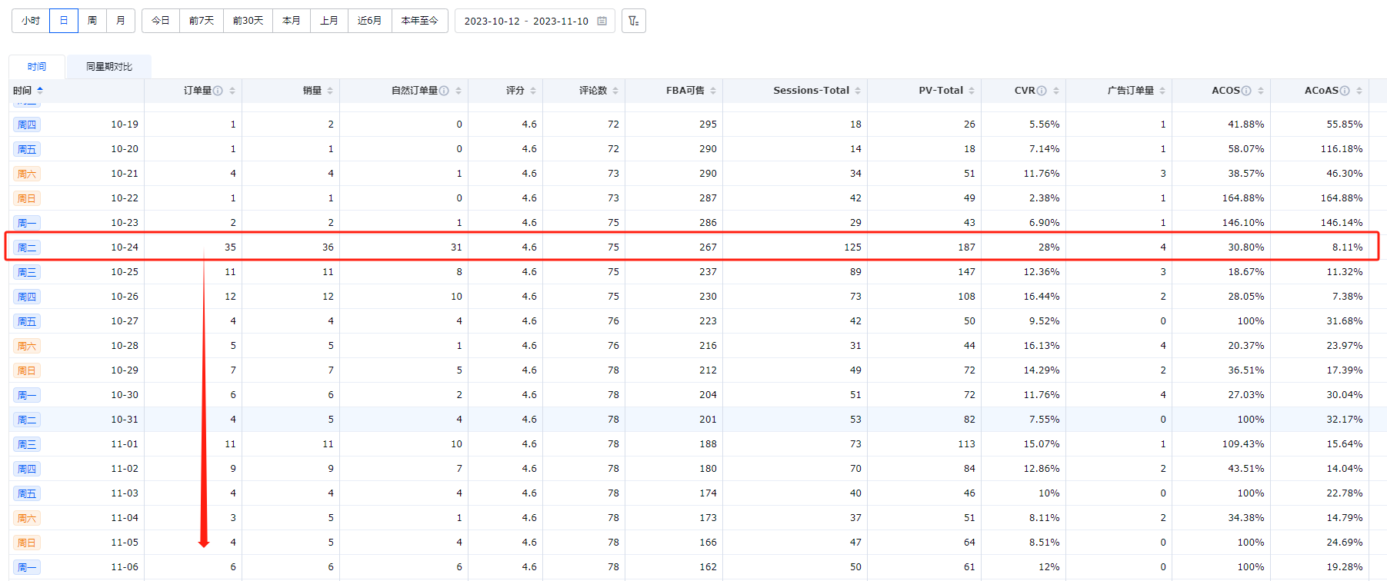1387x581 pixels.
Task: Switch to 时间 tab
Action: coord(37,67)
